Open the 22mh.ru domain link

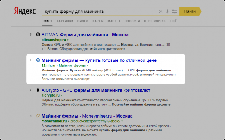[x=48, y=65]
